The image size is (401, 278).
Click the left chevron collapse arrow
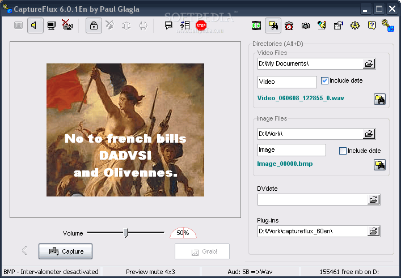pos(24,250)
